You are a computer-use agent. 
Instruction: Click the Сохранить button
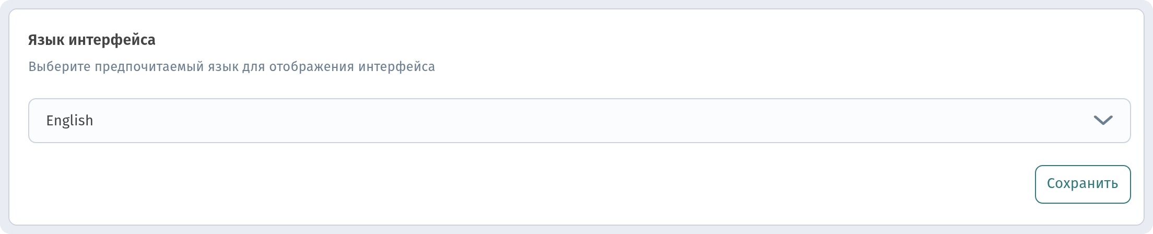click(x=1083, y=184)
